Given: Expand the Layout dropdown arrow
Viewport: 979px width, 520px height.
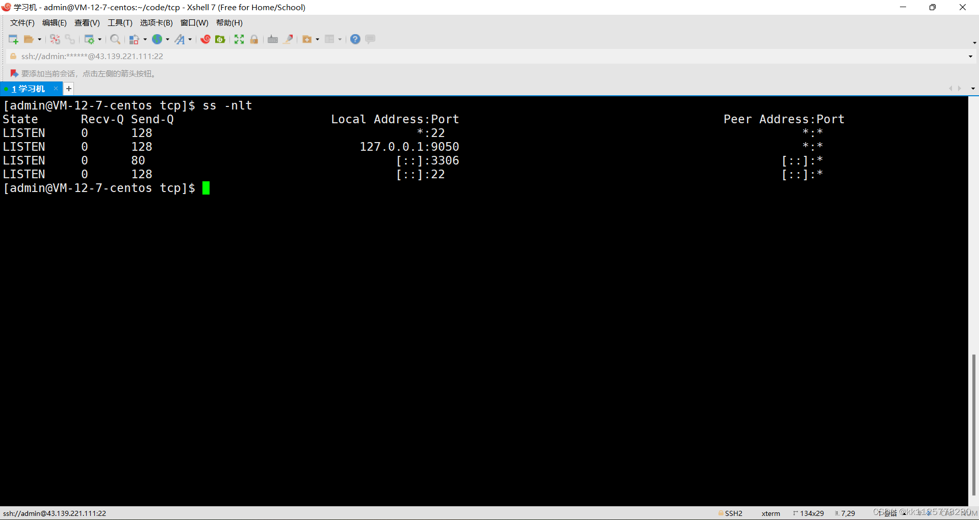Looking at the screenshot, I should [340, 40].
